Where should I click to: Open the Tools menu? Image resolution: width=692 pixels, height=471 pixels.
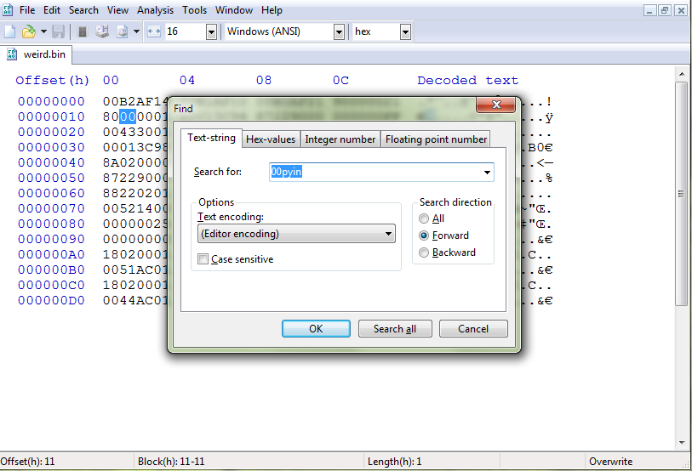click(194, 10)
